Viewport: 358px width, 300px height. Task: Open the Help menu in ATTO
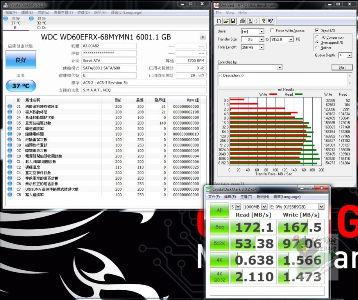pos(242,13)
